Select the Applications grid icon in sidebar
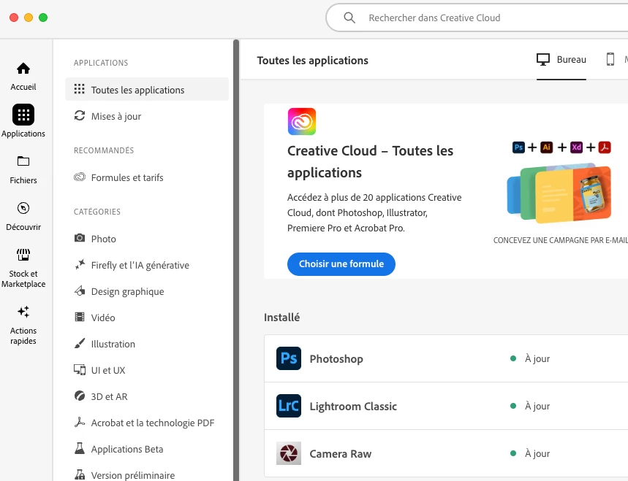Viewport: 628px width, 481px height. pyautogui.click(x=23, y=115)
